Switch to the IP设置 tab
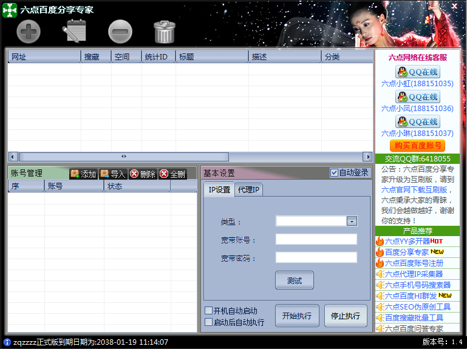 (x=219, y=190)
